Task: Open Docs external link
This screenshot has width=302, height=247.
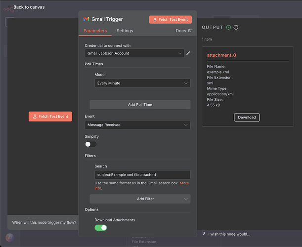Action: pyautogui.click(x=183, y=31)
